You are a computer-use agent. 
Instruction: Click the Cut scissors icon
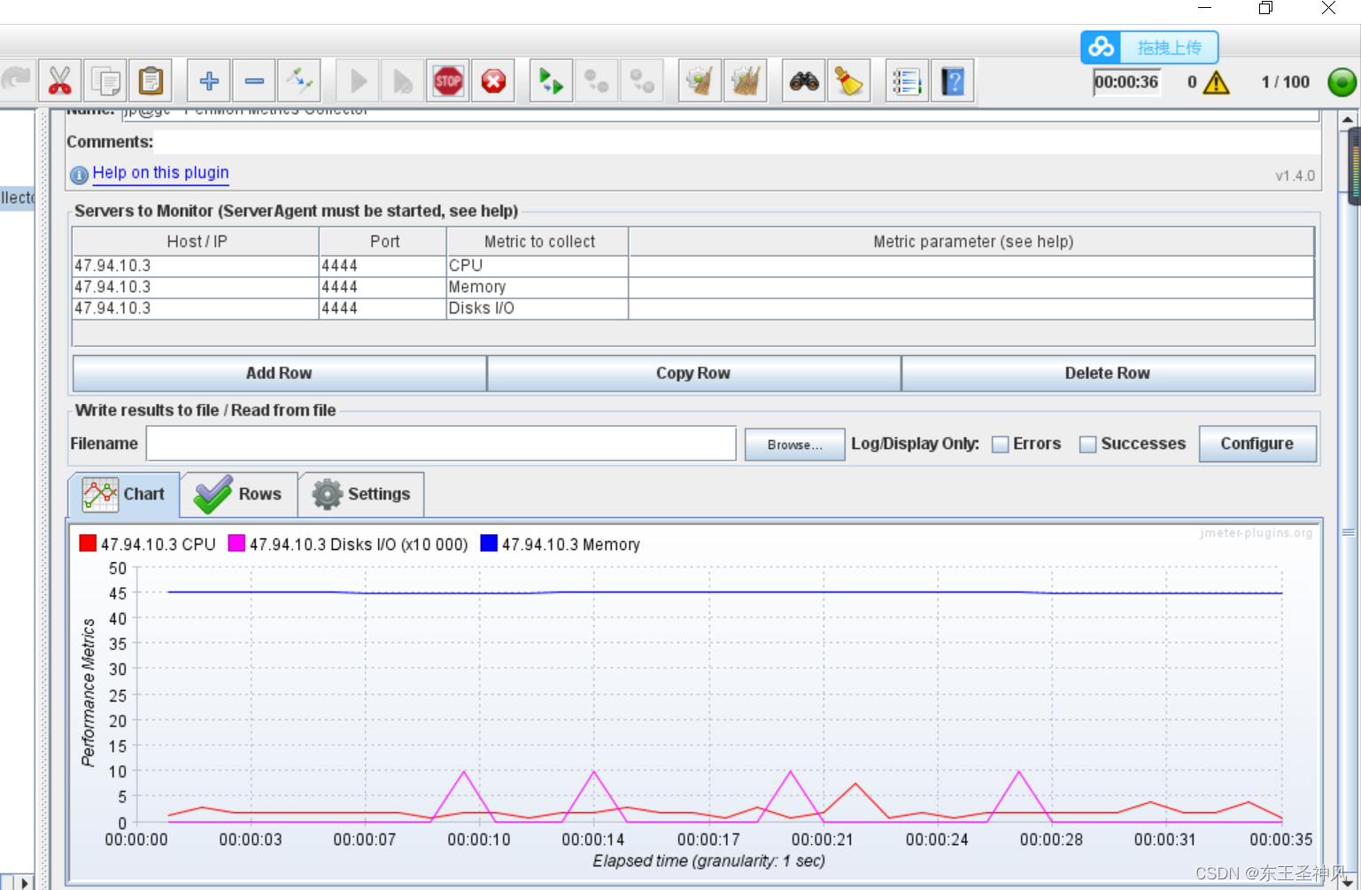59,81
